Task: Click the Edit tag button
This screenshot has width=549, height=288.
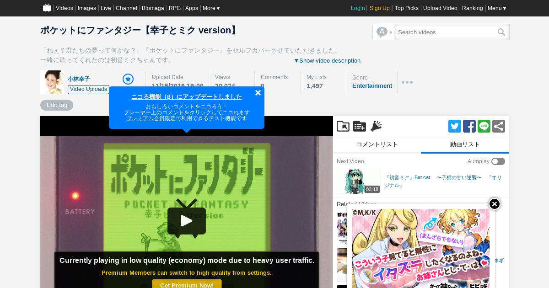Action: coord(57,105)
